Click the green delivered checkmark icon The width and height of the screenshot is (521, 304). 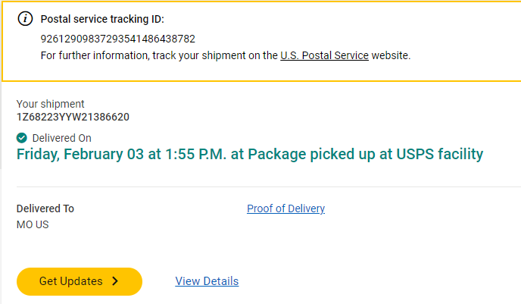[x=22, y=137]
